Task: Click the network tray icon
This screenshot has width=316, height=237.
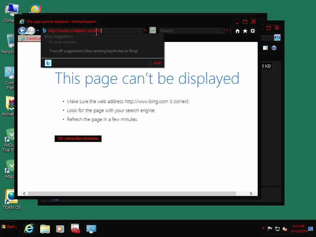Action: pos(277,229)
